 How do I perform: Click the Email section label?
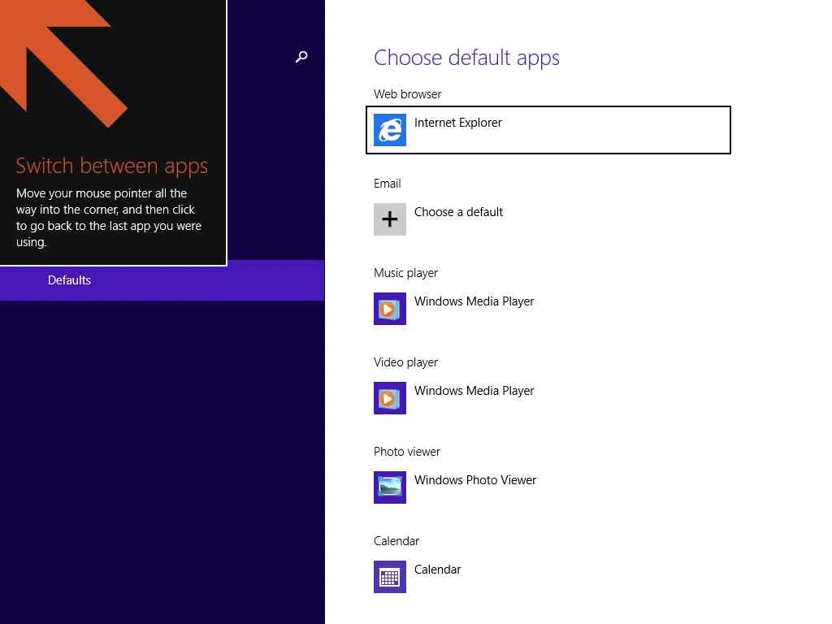[x=387, y=184]
